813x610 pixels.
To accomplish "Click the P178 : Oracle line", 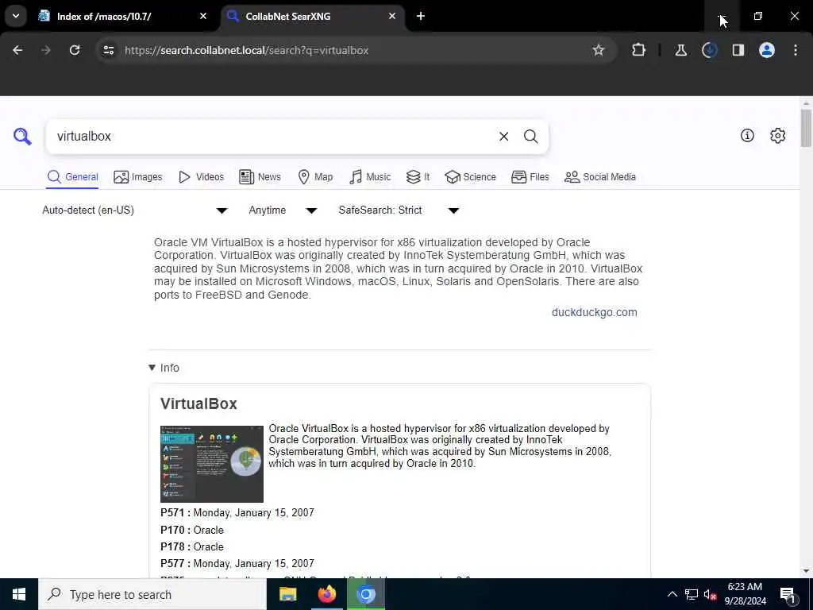I will pyautogui.click(x=192, y=546).
